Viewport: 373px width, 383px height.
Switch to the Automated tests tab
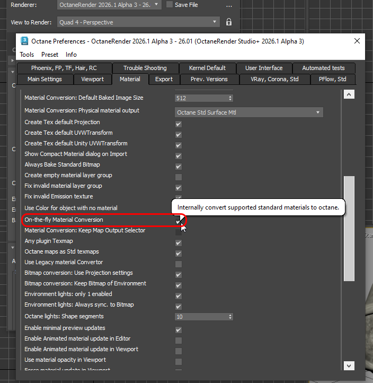(x=324, y=68)
